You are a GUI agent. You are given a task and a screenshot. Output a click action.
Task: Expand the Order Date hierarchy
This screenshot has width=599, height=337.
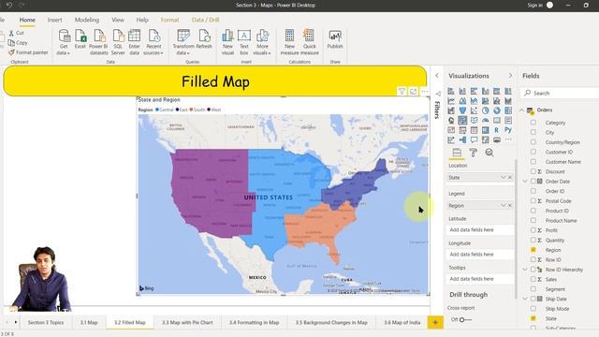coord(525,181)
